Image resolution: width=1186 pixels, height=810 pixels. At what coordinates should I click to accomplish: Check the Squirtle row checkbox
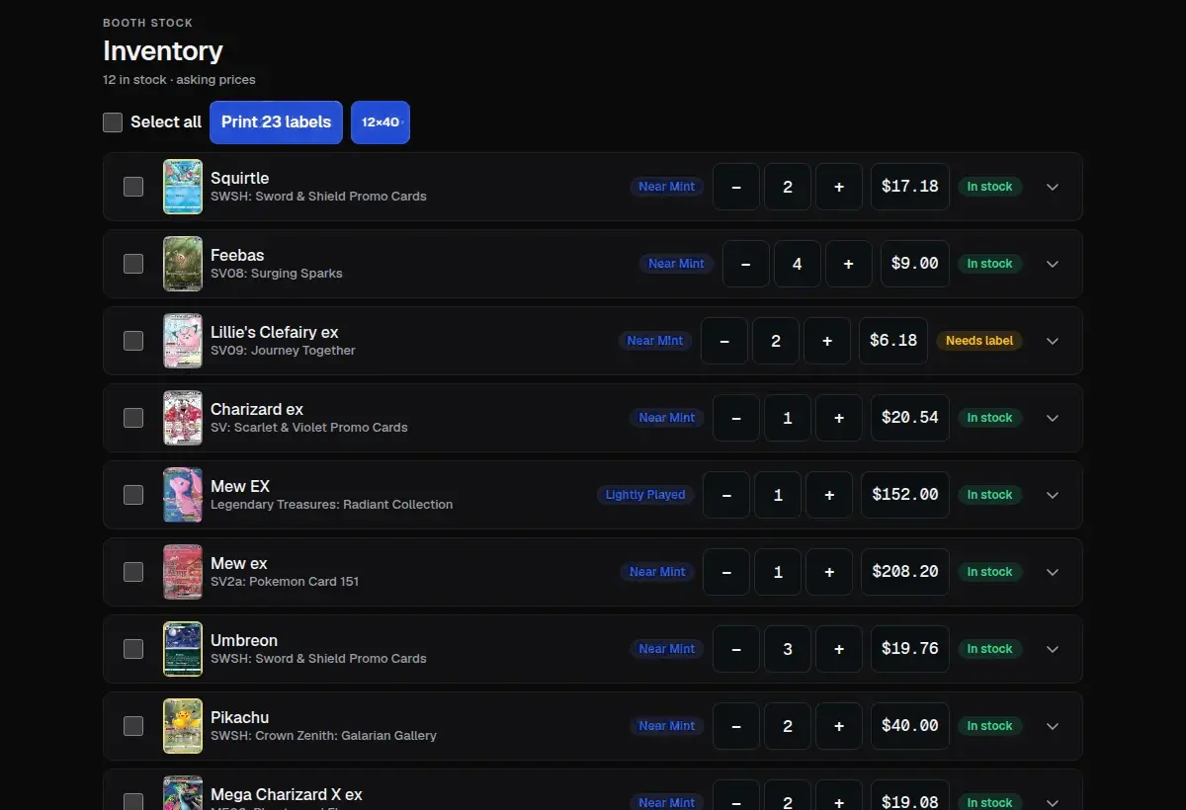click(133, 187)
